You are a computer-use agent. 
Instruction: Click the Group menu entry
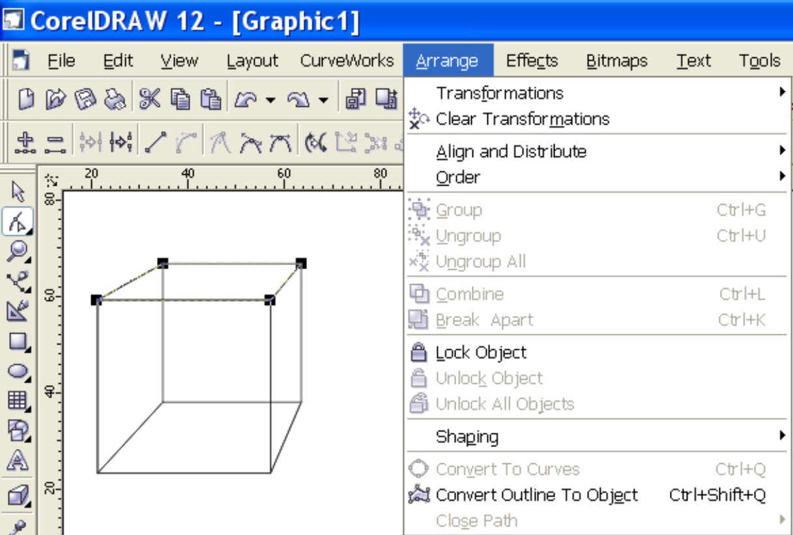coord(597,210)
